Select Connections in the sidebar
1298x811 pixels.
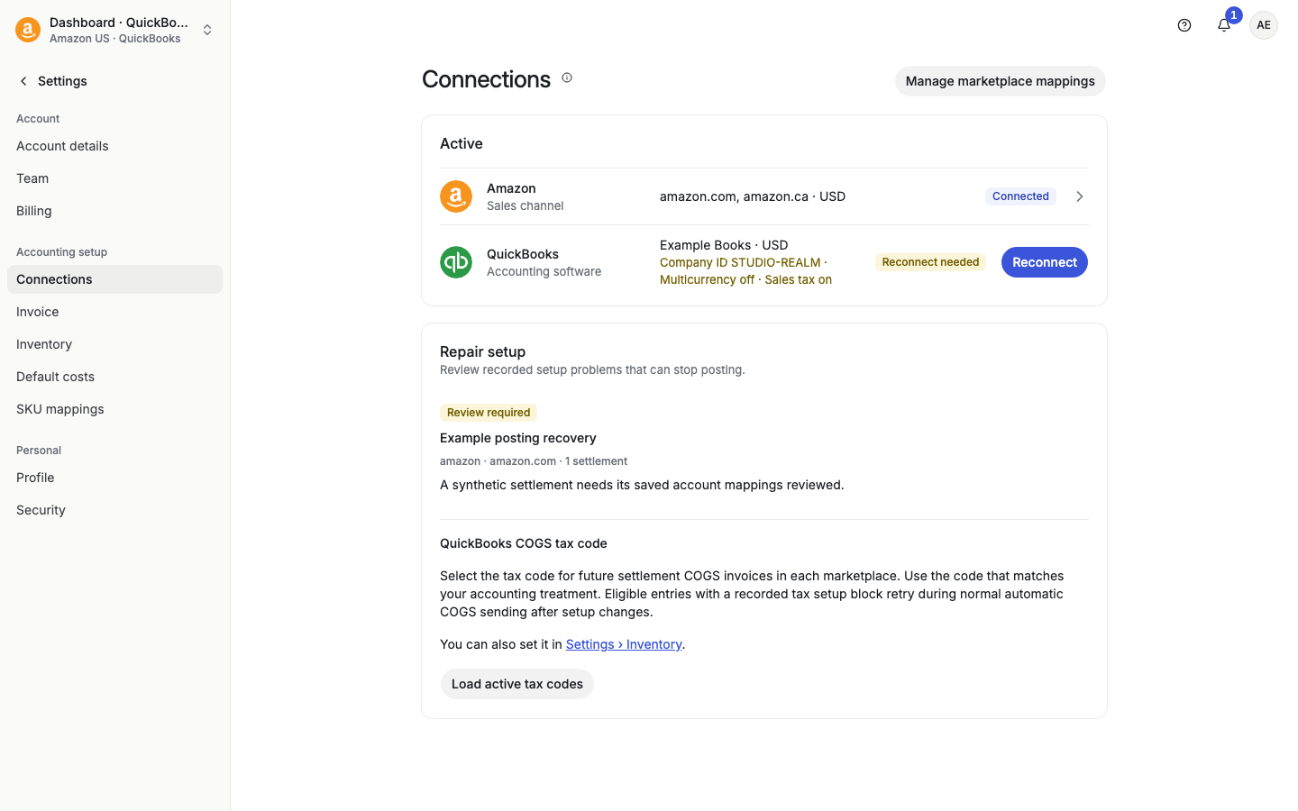[114, 279]
